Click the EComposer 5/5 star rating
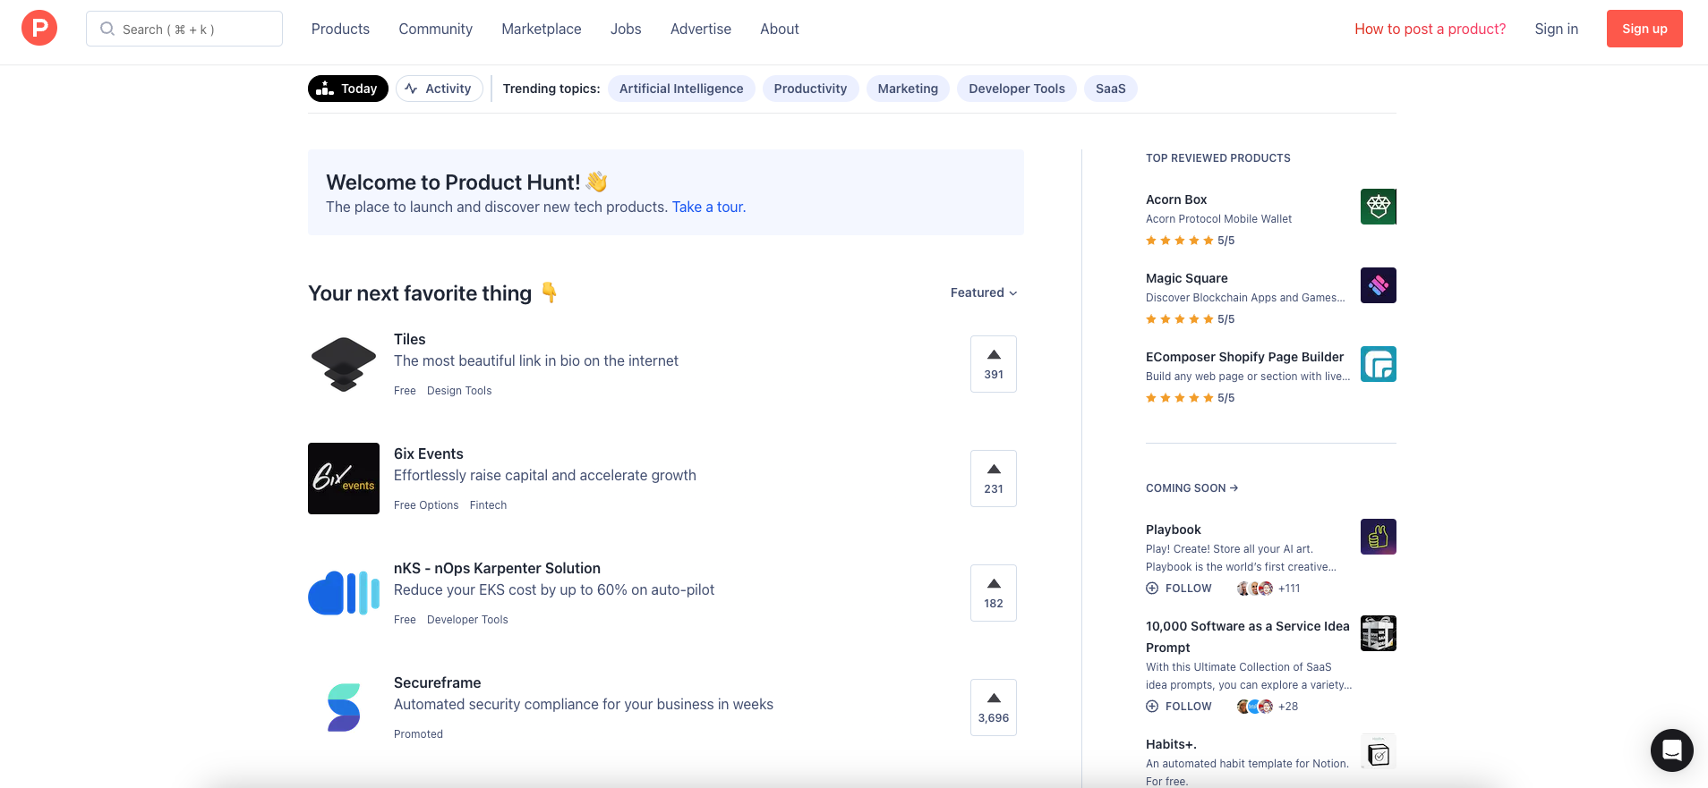Image resolution: width=1708 pixels, height=788 pixels. coord(1191,398)
